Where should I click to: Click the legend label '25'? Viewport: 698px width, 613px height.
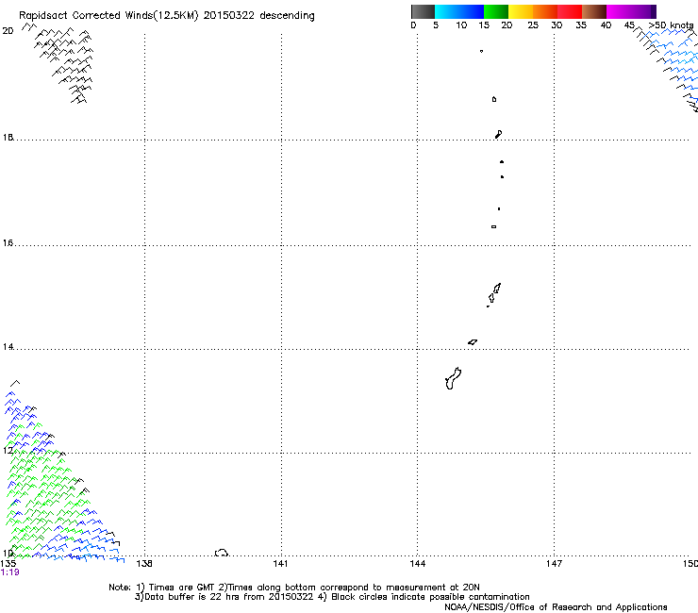(x=533, y=25)
